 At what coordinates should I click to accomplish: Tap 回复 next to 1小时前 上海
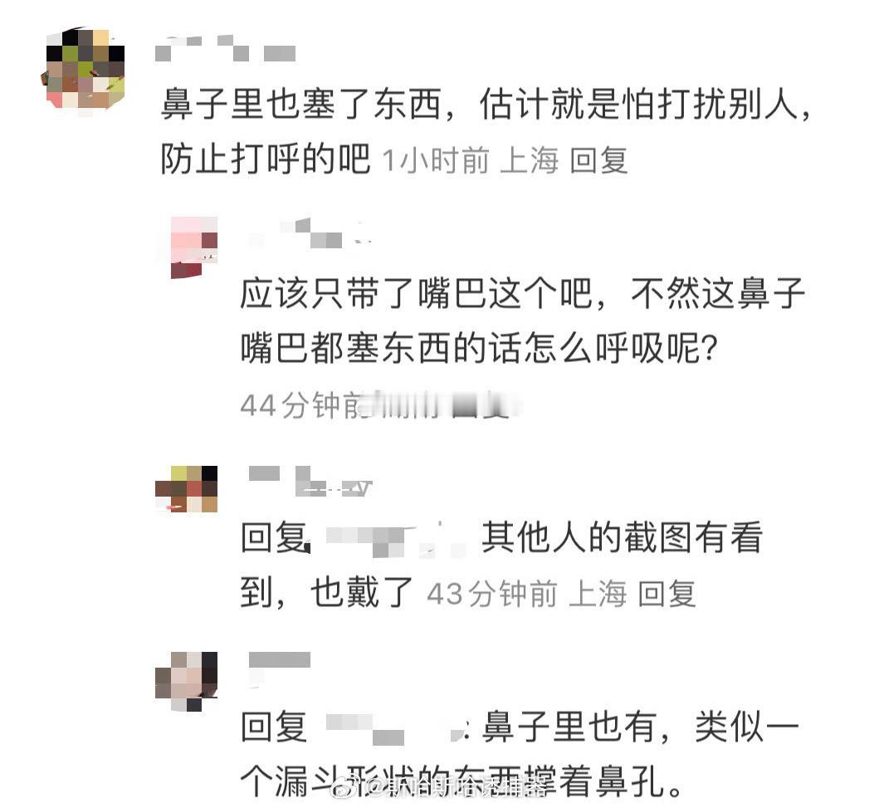598,160
